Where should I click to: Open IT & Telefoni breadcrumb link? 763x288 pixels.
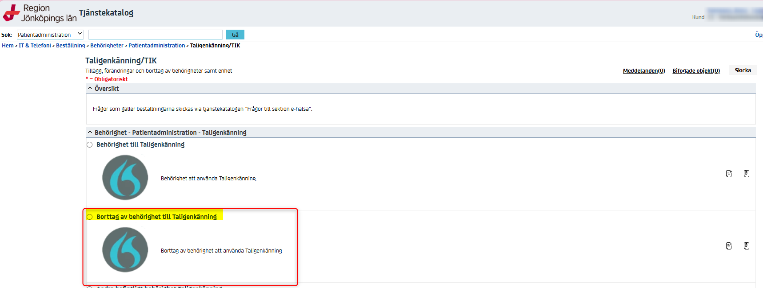tap(35, 46)
